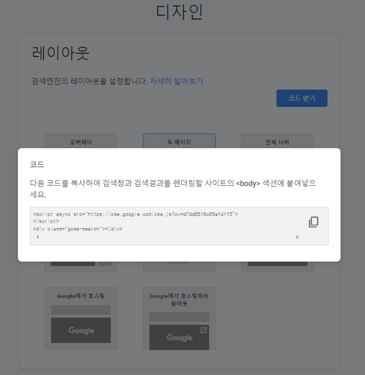Image resolution: width=365 pixels, height=375 pixels.
Task: Click the <body> text in dialog instructions
Action: (248, 183)
